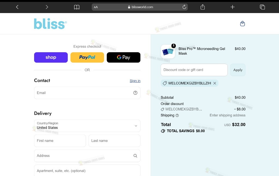Click the Enter shipping address text
Screen dimensions: 279x176
pyautogui.click(x=227, y=115)
